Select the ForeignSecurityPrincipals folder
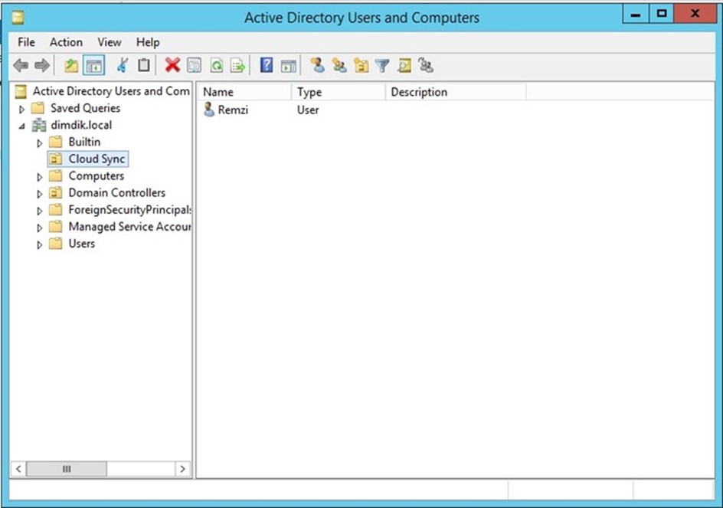Screen dimensions: 723x508 (129, 209)
